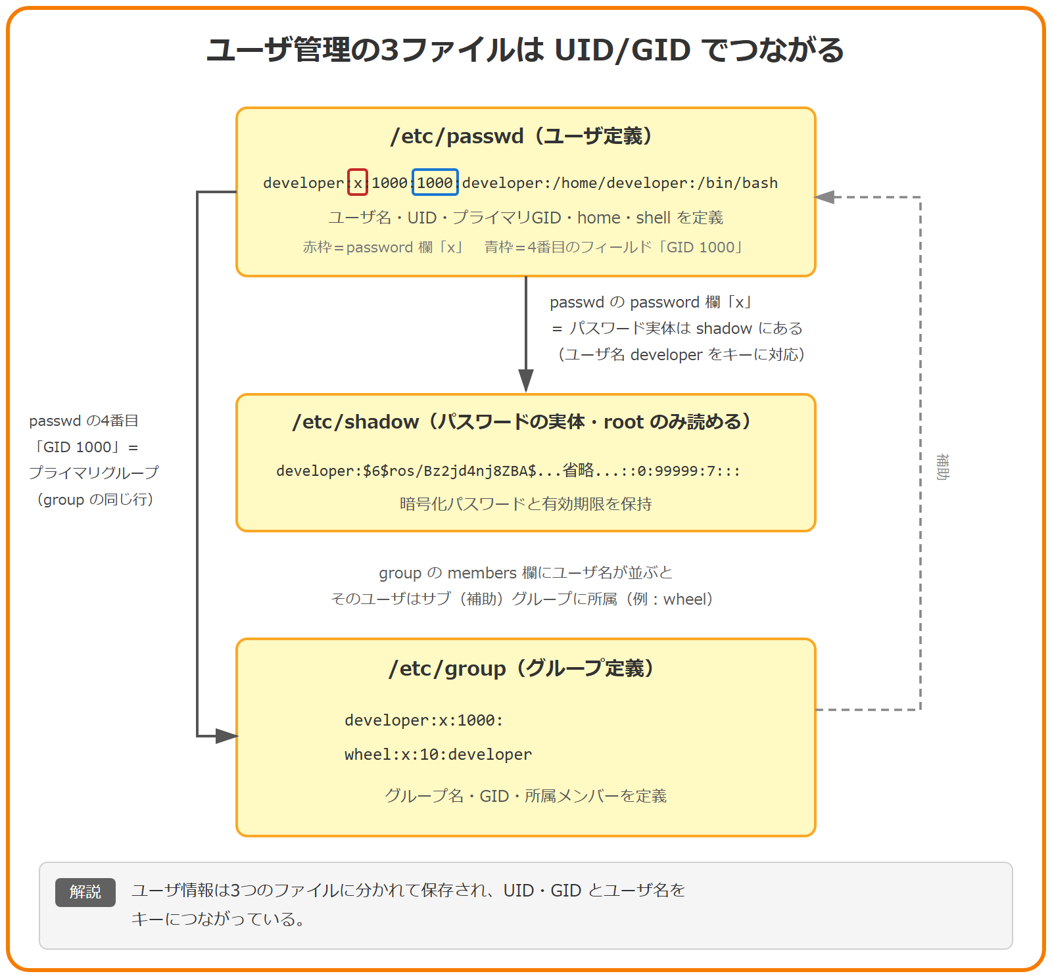1052x978 pixels.
Task: Click ＝ パスワード実体は shadow にある annotation
Action: (x=677, y=329)
